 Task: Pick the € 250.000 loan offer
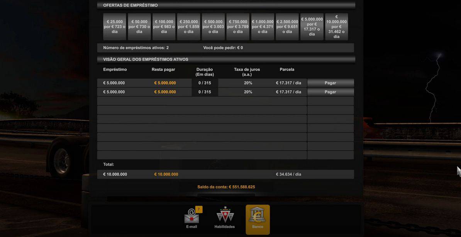[x=189, y=27]
